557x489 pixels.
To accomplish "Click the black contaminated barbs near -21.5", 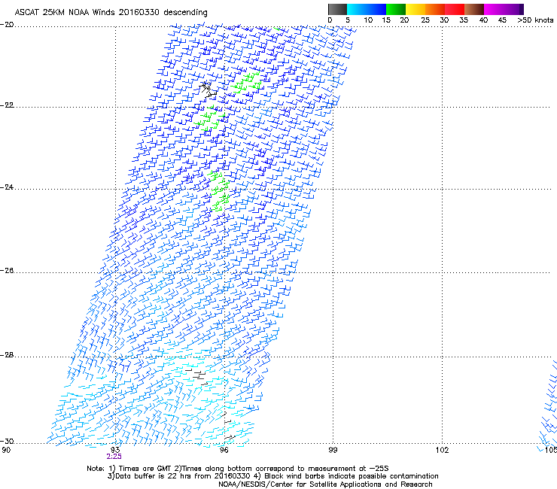I will tap(208, 90).
